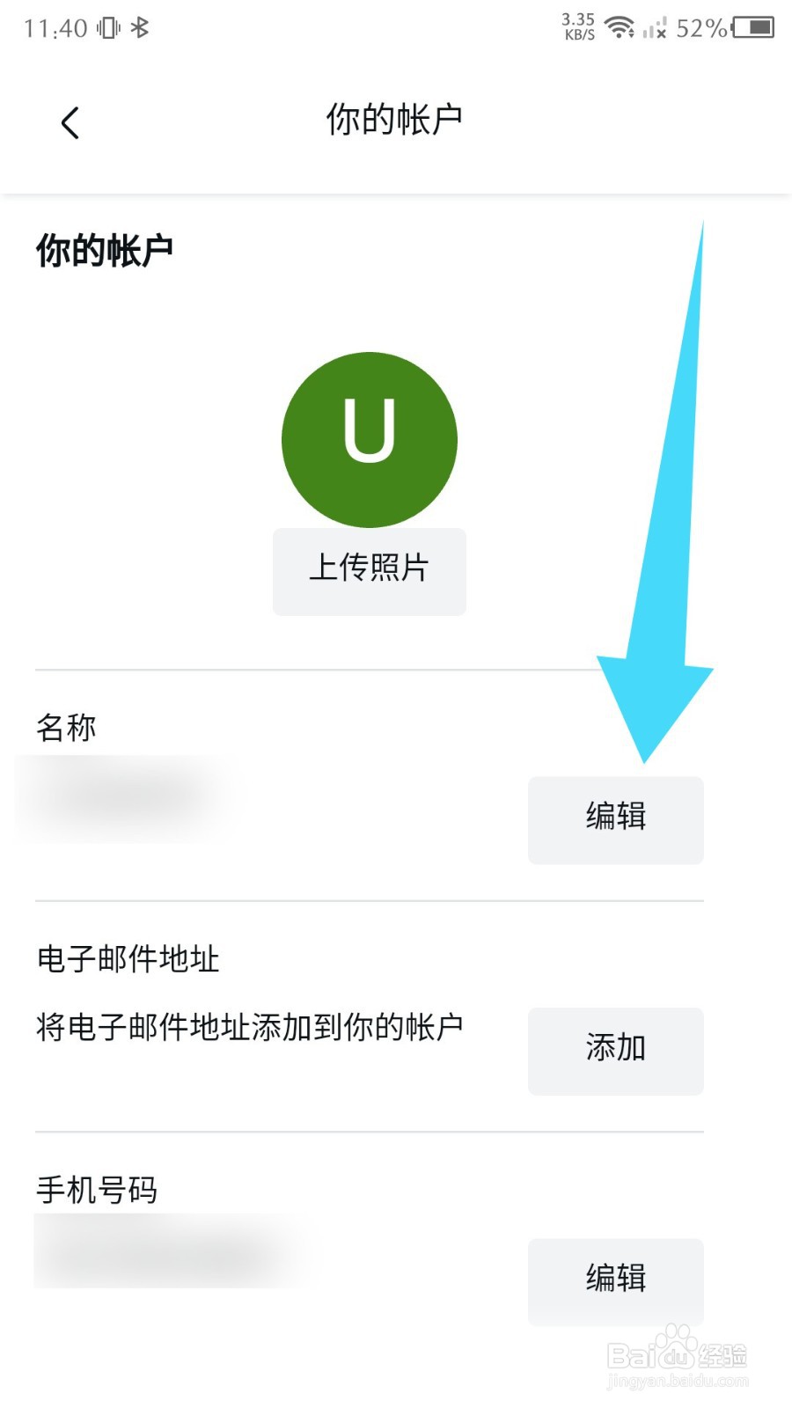Tap the 上传照片 upload photo button
This screenshot has height=1408, width=792.
coord(370,571)
